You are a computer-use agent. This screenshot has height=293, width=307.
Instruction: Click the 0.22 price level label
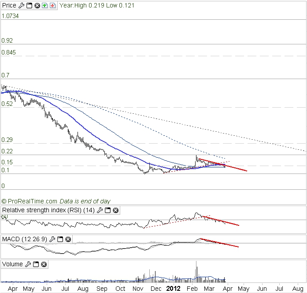(x=7, y=151)
